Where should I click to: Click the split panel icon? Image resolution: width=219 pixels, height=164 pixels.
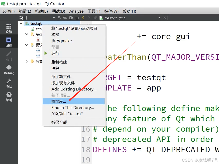tap(71, 18)
